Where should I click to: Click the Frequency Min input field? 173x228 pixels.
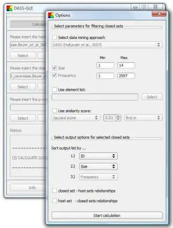[x=105, y=76]
